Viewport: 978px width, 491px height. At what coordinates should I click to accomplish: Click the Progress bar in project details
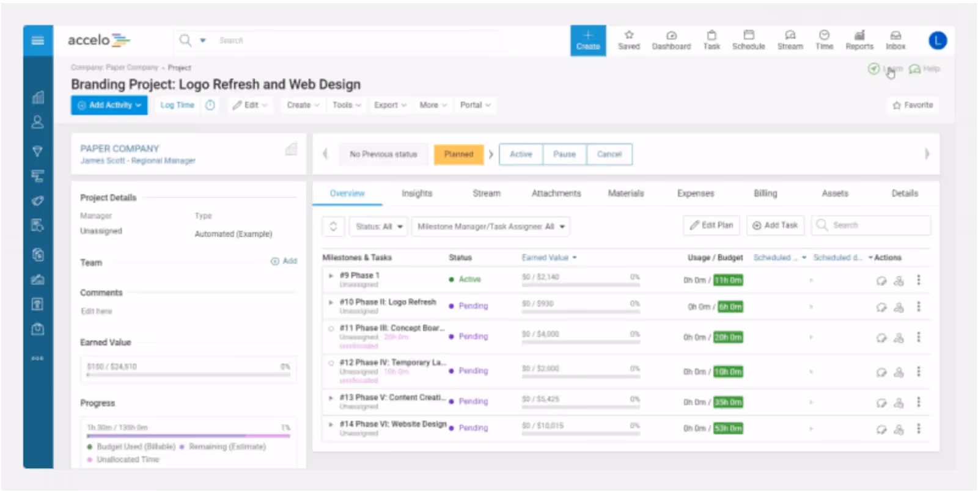(x=188, y=435)
